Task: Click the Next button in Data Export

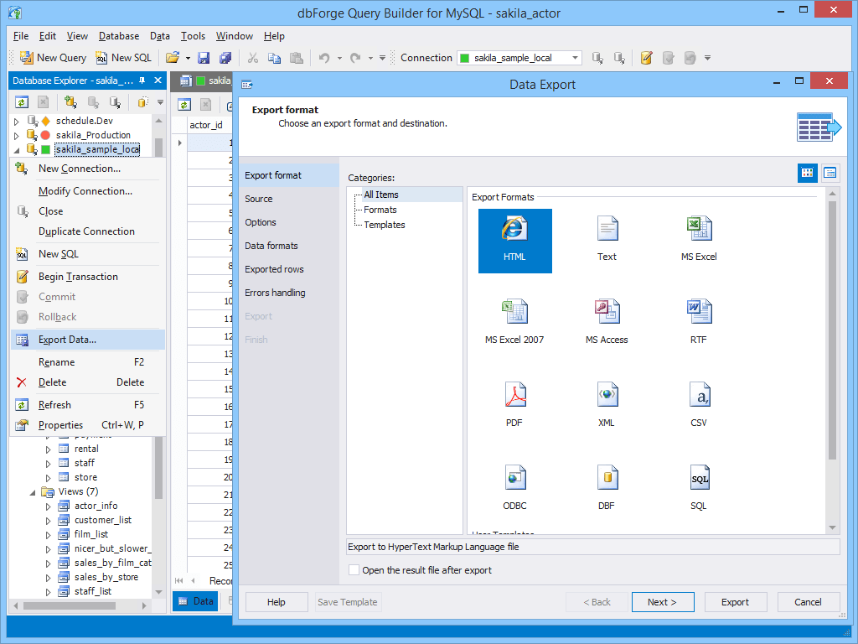Action: [x=663, y=602]
